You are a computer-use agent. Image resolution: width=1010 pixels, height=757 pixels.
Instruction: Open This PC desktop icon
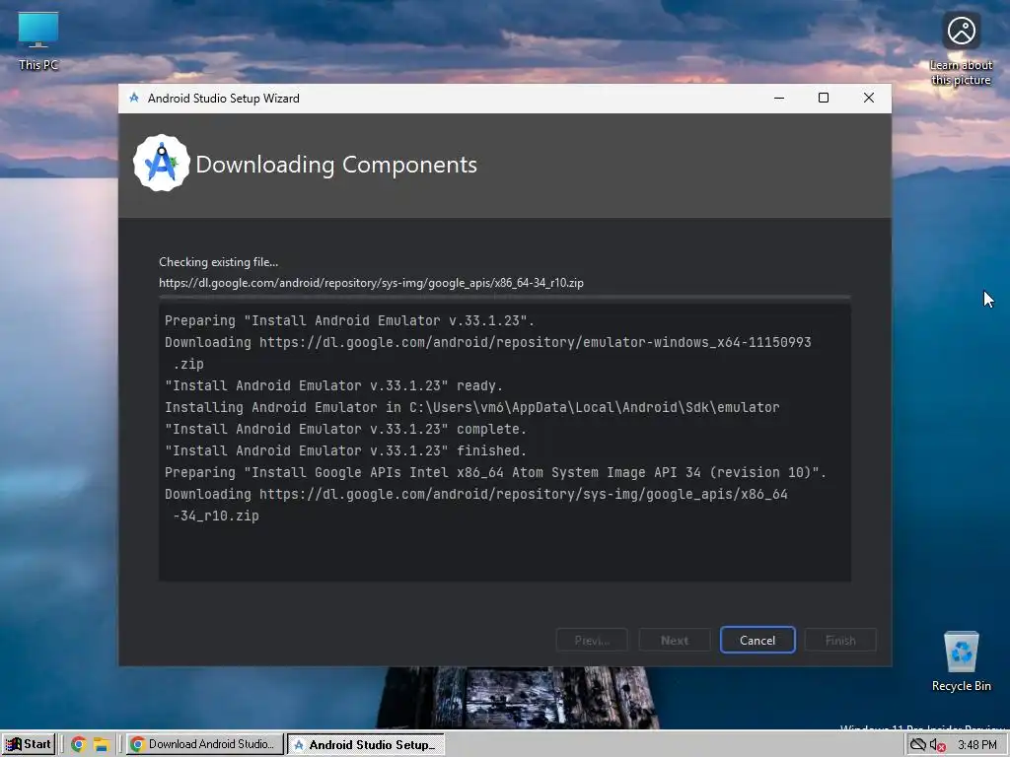[38, 41]
